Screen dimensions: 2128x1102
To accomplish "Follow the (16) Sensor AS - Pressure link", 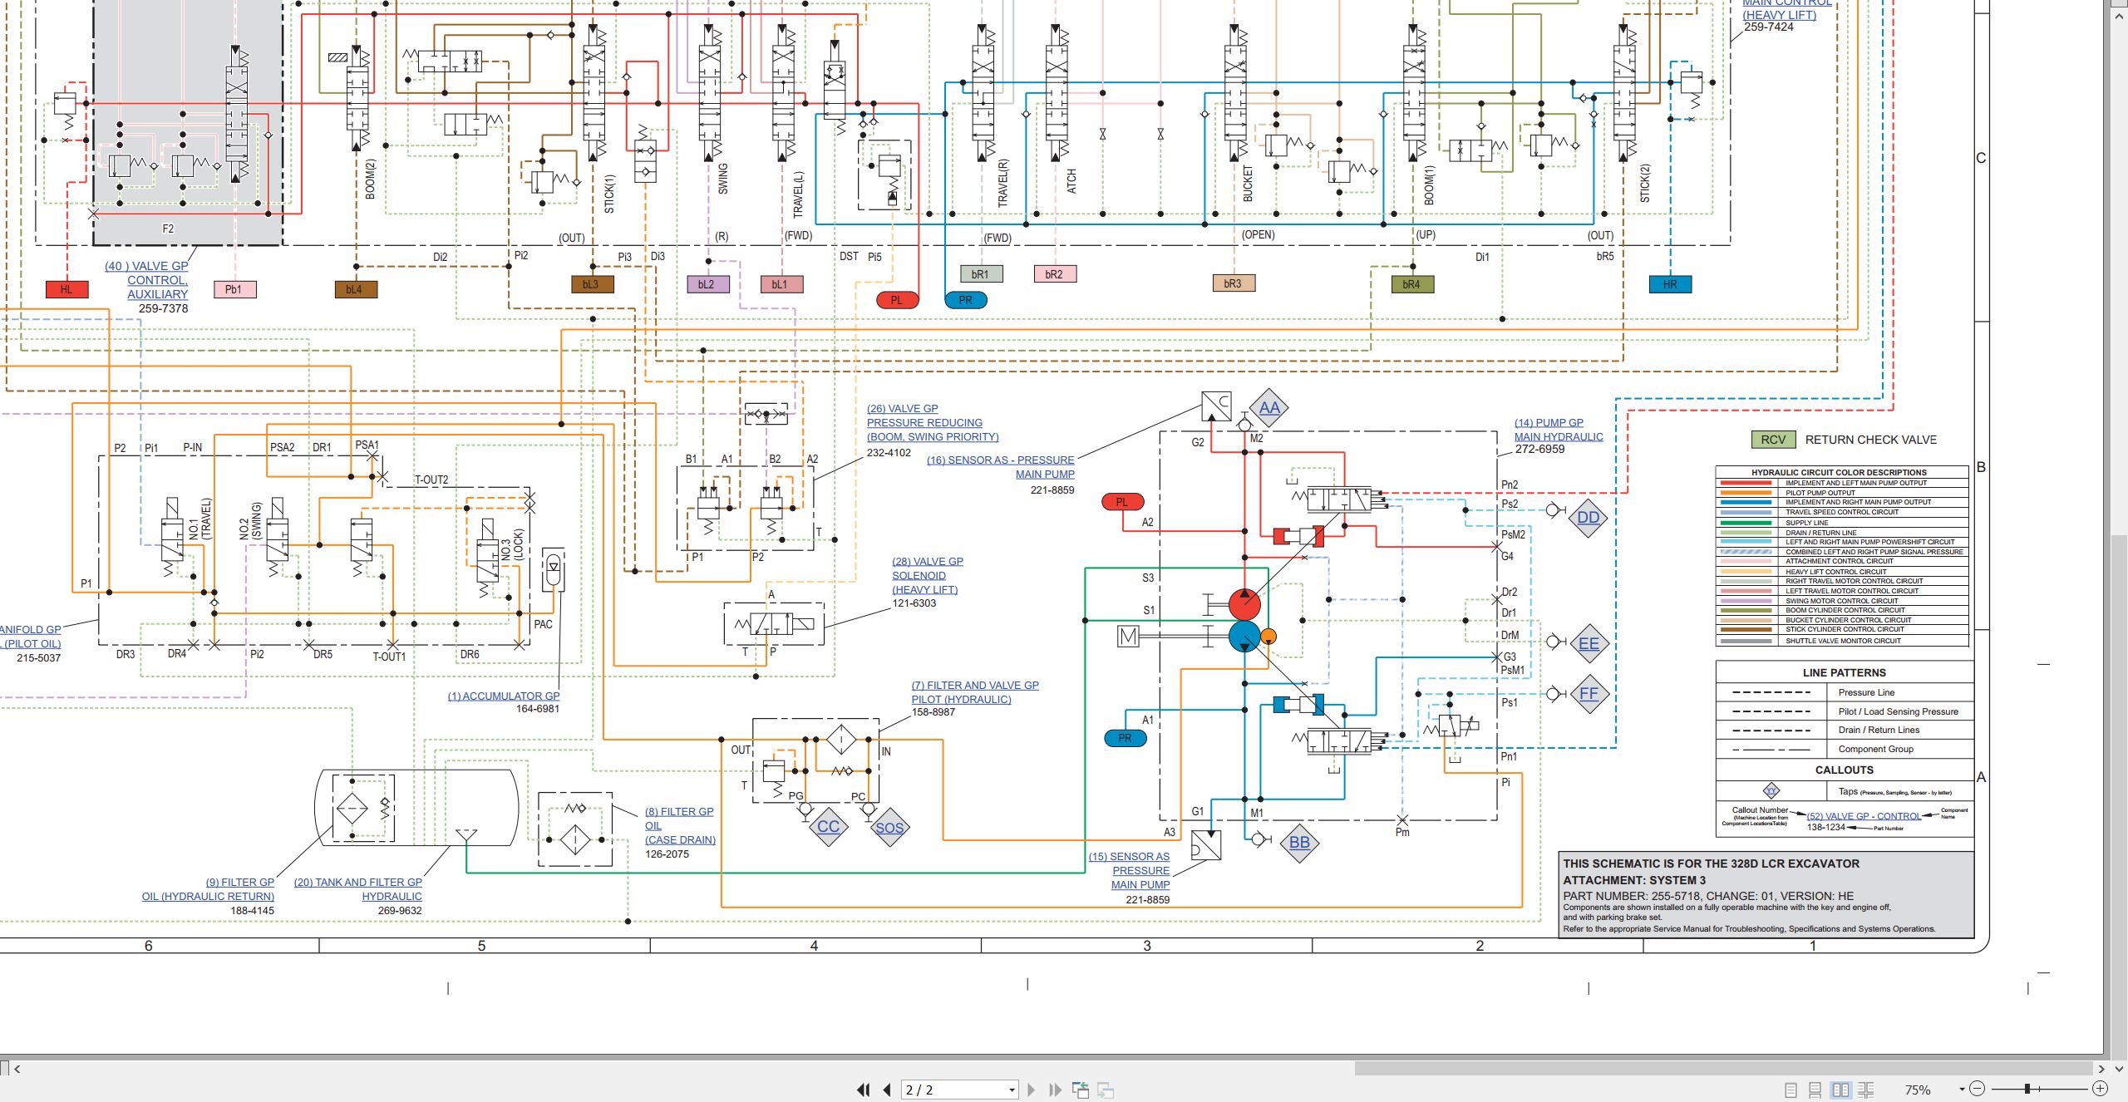I will [x=1001, y=467].
